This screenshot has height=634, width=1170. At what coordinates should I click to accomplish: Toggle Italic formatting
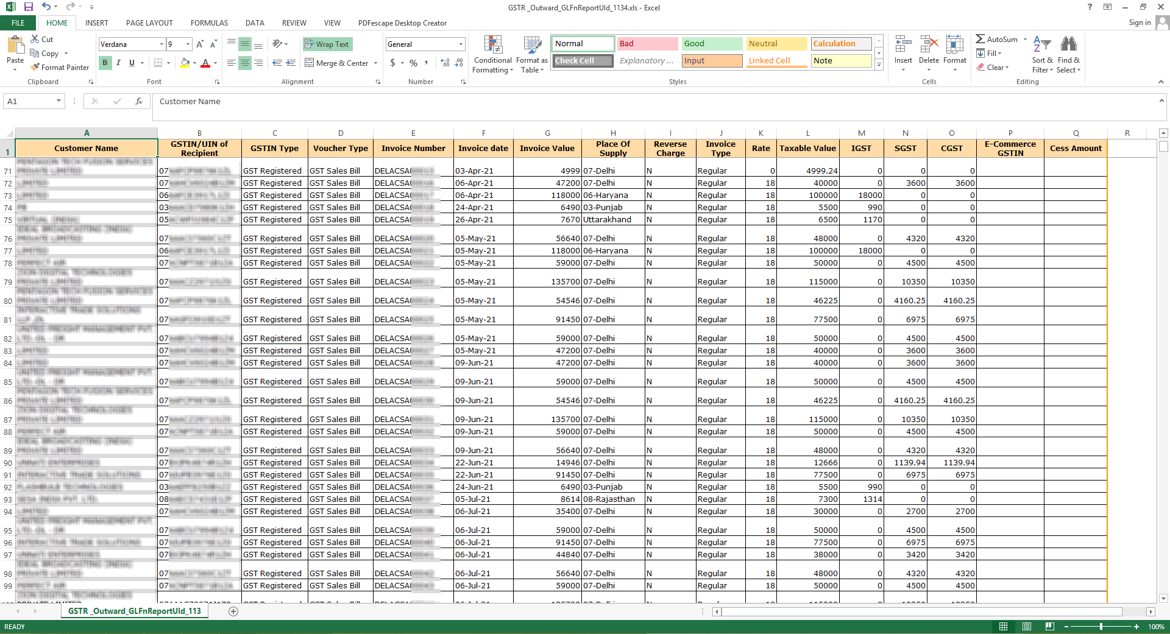(118, 63)
